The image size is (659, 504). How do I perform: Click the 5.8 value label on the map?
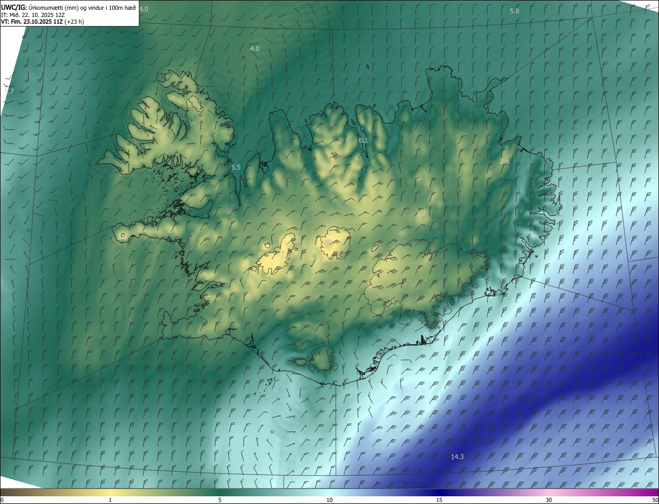[514, 11]
